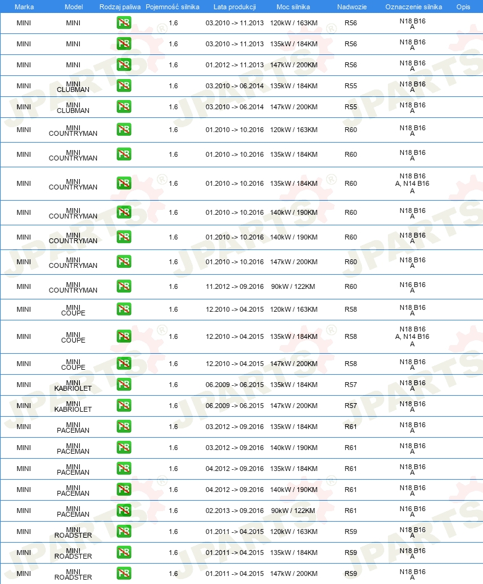
Task: Click '90kW / 122KM' in Paceman row
Action: point(293,511)
